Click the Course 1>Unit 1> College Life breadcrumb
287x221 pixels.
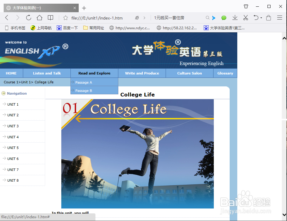[29, 82]
